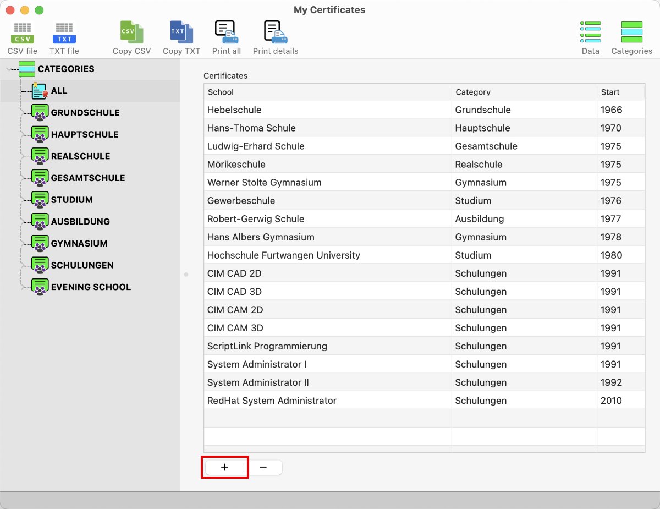
Task: Select EVENING SCHOOL label in tree
Action: 91,287
